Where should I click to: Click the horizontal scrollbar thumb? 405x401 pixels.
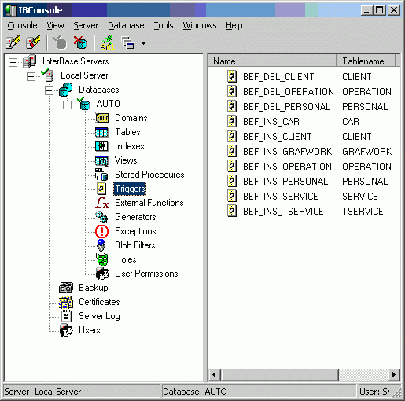(x=280, y=374)
